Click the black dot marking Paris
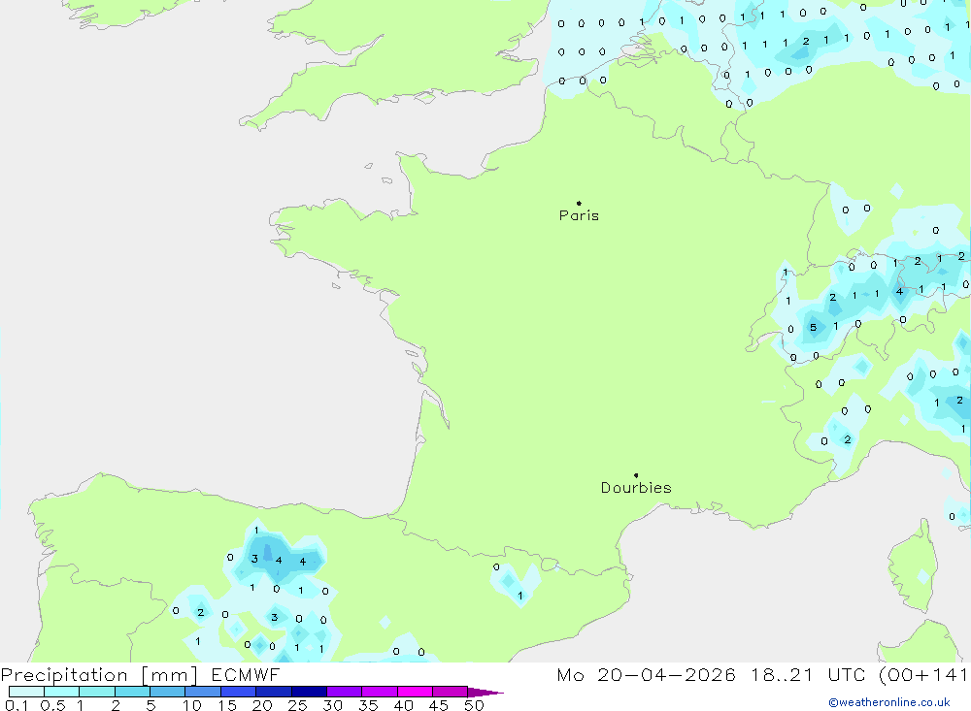Image resolution: width=971 pixels, height=711 pixels. pos(579,203)
